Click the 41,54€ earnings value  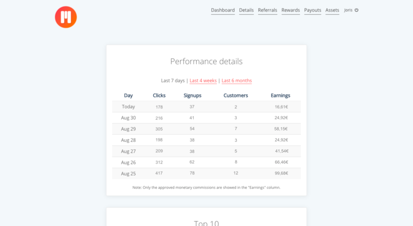click(x=282, y=151)
